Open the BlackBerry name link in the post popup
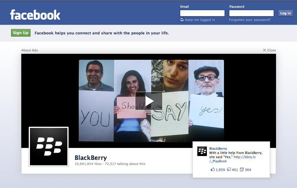The image size is (297, 188). pos(218,149)
